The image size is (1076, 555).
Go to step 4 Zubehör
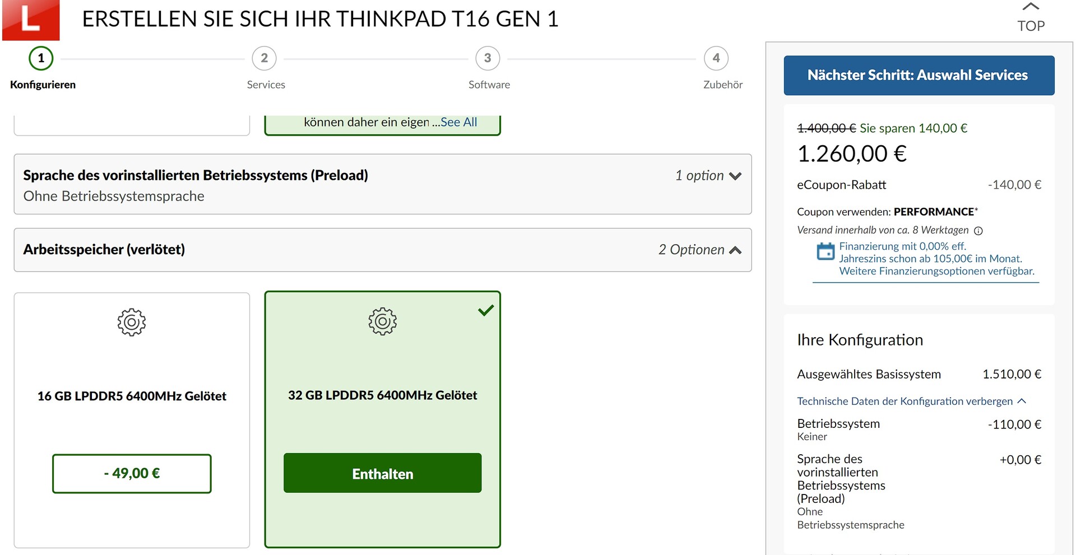click(716, 58)
